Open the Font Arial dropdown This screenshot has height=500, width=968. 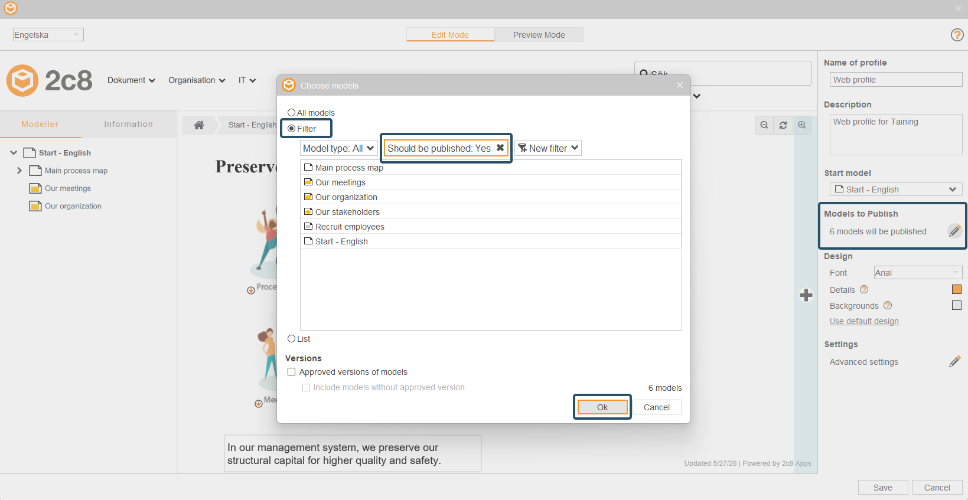(x=918, y=273)
